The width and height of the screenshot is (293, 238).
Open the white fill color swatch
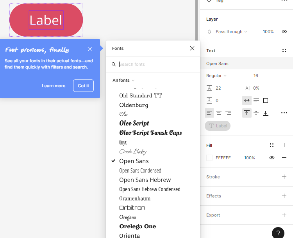coord(209,158)
